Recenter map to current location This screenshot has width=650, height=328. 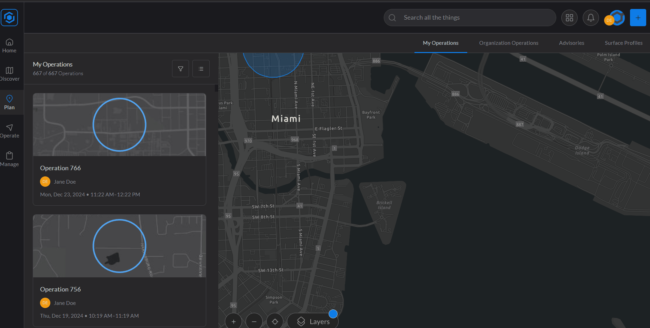coord(275,321)
